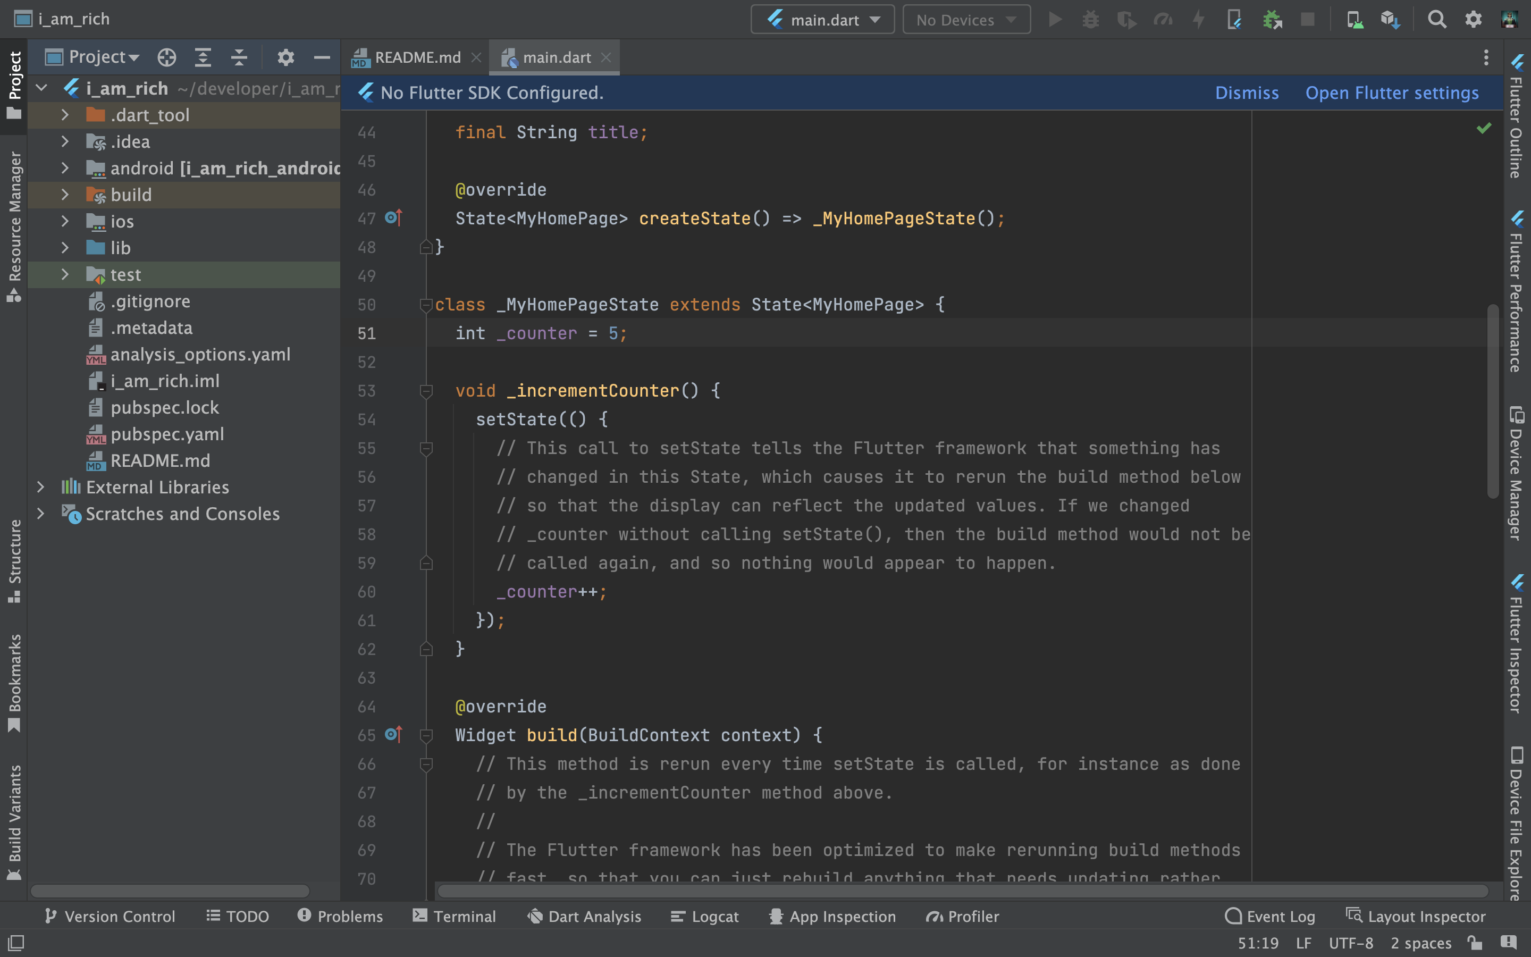
Task: Toggle fold marker at class line 50
Action: point(426,305)
